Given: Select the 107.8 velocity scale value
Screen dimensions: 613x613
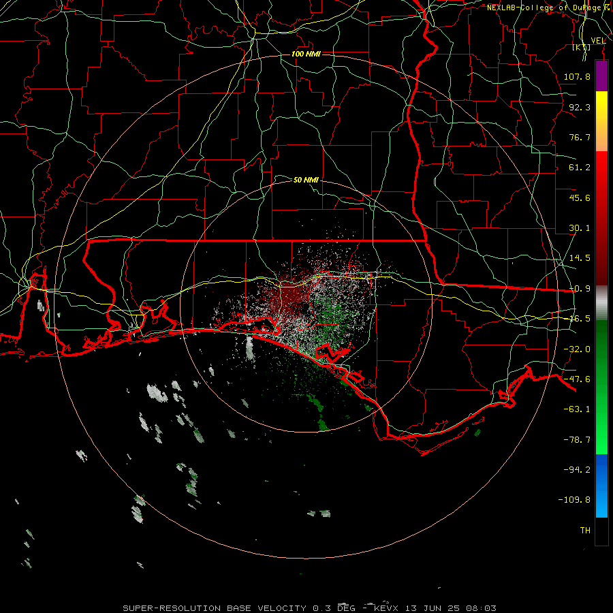Looking at the screenshot, I should (x=577, y=76).
